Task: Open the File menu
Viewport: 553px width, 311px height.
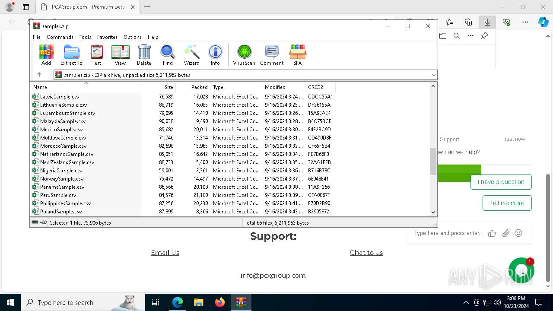Action: [x=37, y=37]
